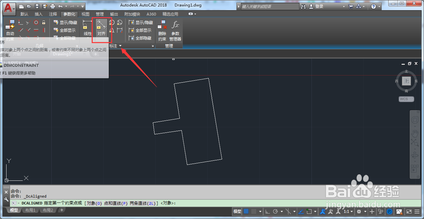Click the binoculars search icon

tap(303, 6)
